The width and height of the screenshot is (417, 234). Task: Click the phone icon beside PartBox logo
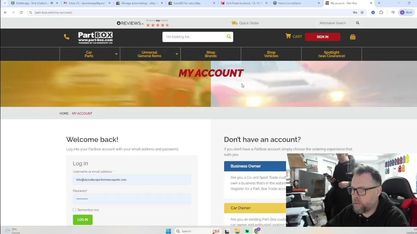[66, 37]
